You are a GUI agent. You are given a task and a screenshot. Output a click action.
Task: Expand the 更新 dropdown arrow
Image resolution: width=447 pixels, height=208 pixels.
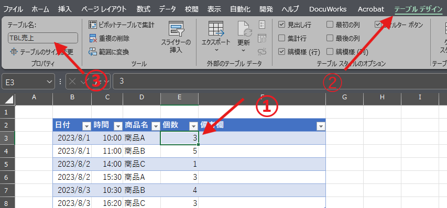[244, 50]
